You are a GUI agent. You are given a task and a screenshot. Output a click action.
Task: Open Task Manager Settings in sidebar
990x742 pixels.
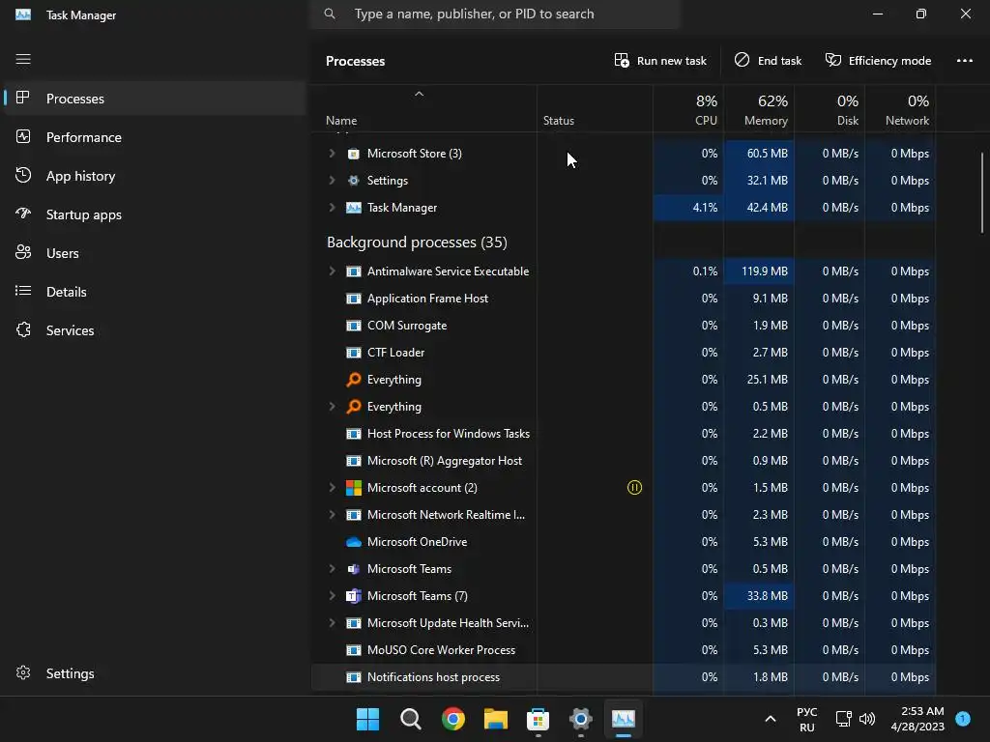[154, 673]
